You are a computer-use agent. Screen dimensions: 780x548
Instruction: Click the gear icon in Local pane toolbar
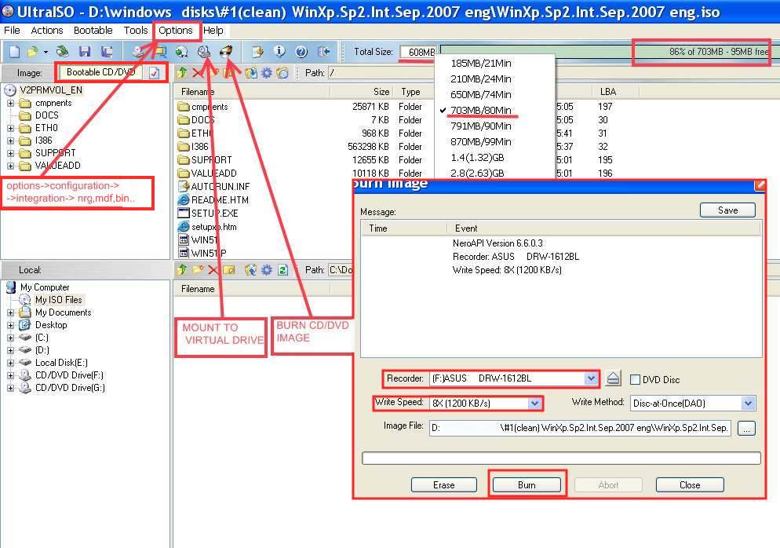tap(267, 270)
